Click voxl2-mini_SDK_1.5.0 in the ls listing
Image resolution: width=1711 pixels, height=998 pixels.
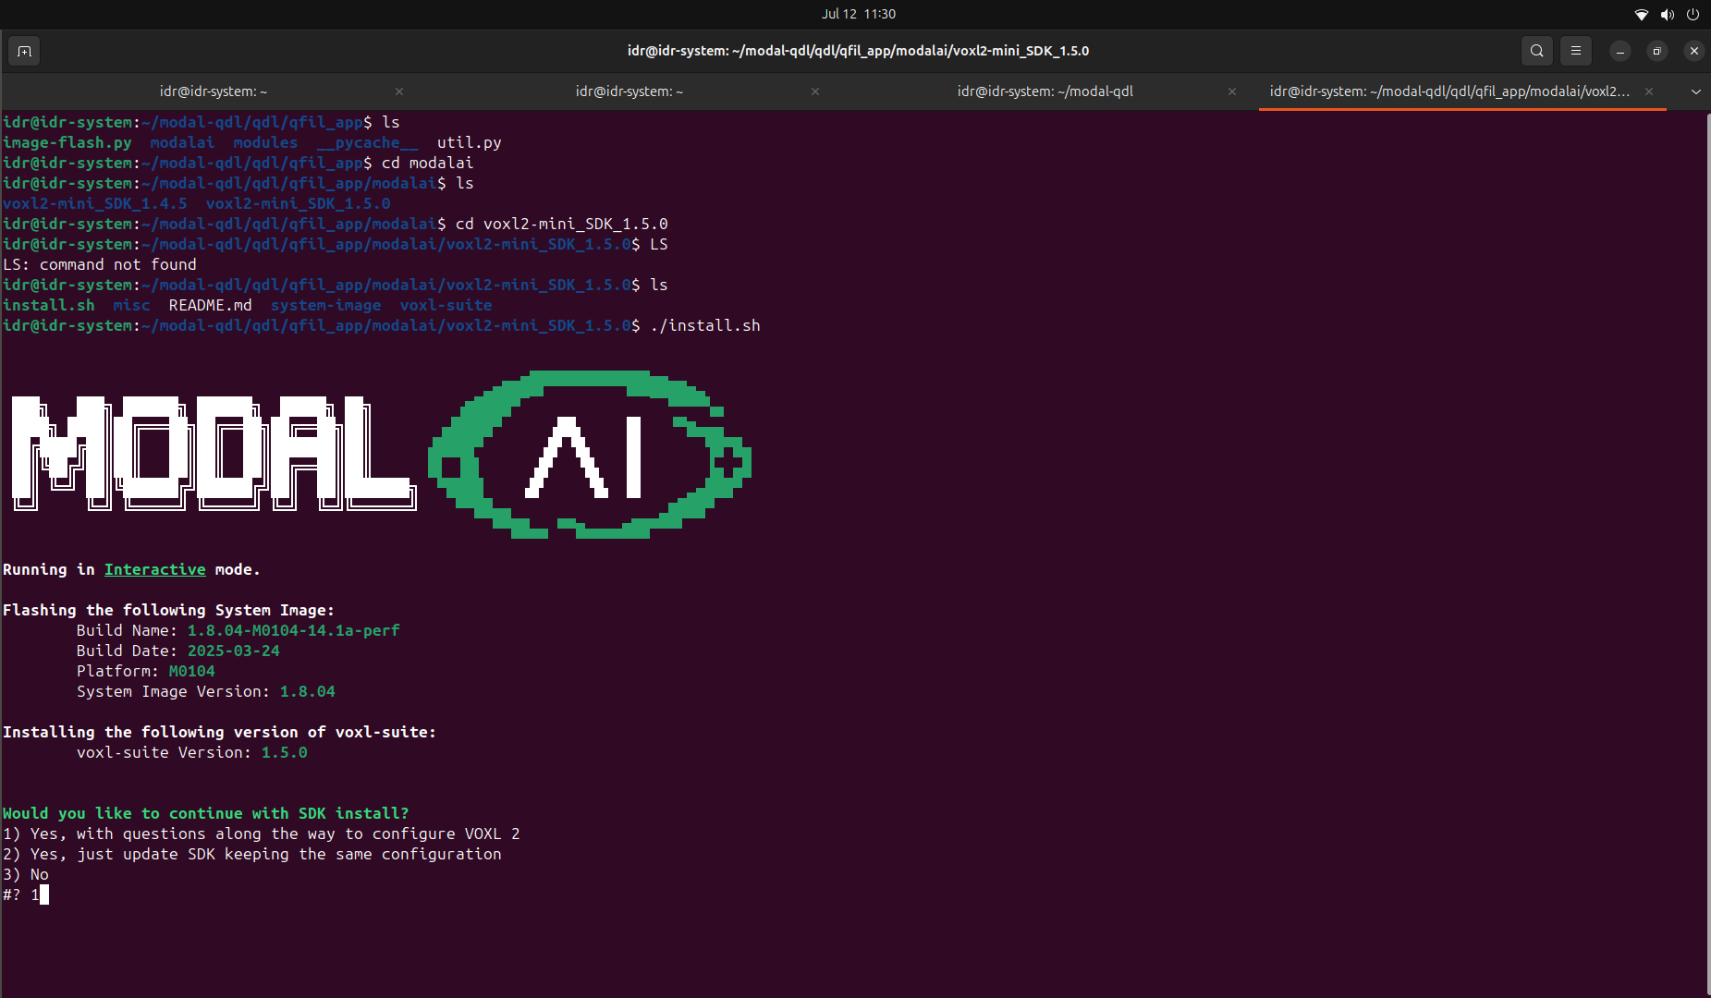pyautogui.click(x=299, y=203)
